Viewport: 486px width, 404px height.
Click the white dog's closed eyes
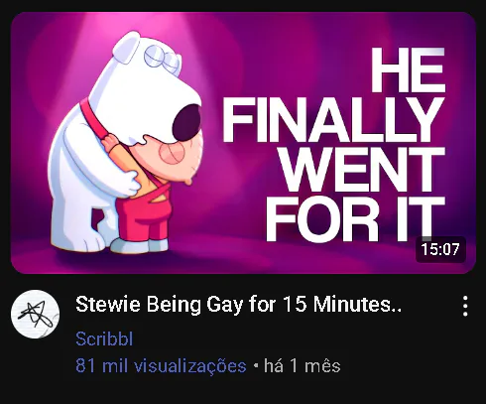click(163, 59)
